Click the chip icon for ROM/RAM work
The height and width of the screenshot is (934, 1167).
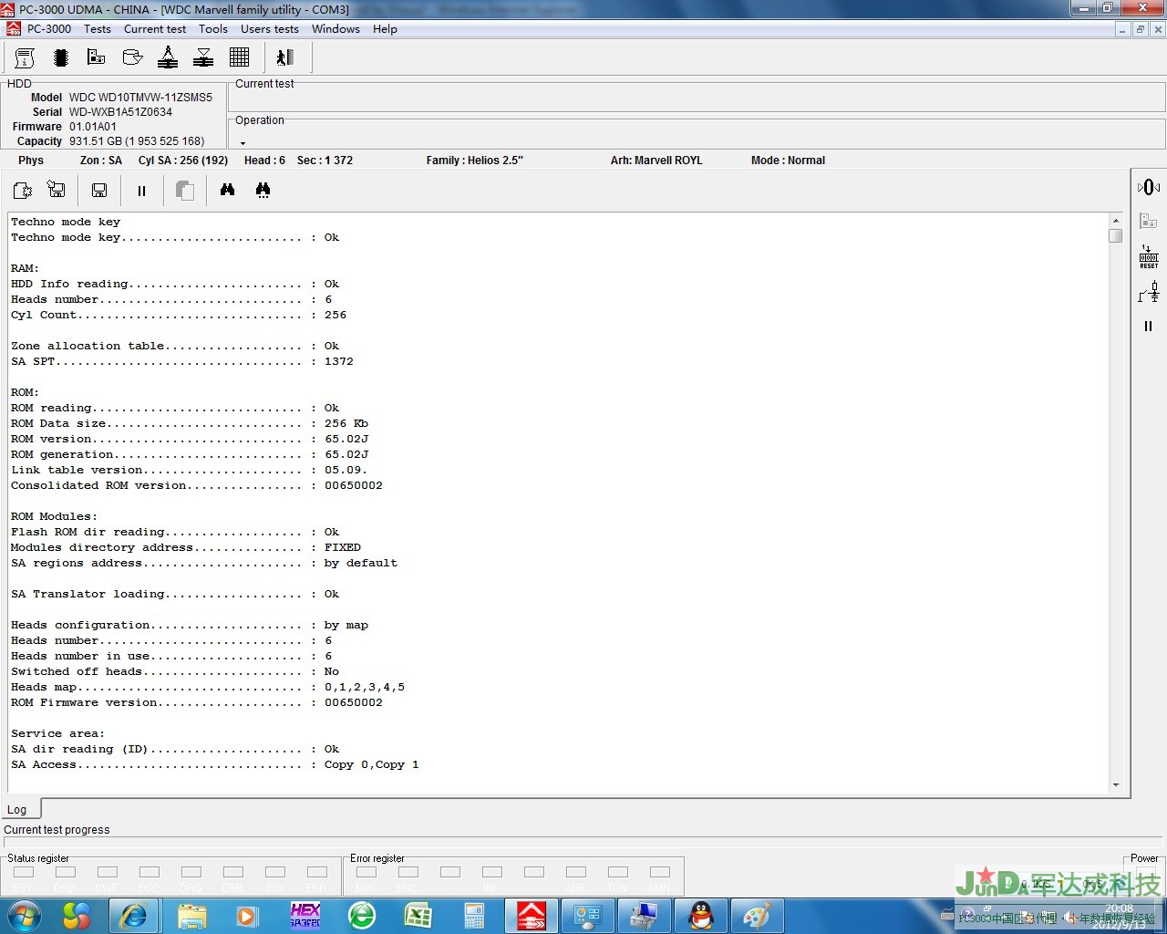coord(61,58)
